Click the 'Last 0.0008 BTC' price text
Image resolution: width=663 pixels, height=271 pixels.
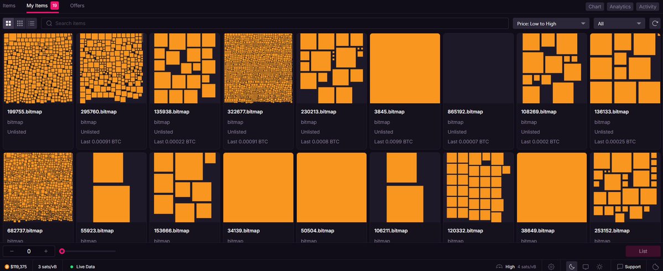[x=320, y=142]
